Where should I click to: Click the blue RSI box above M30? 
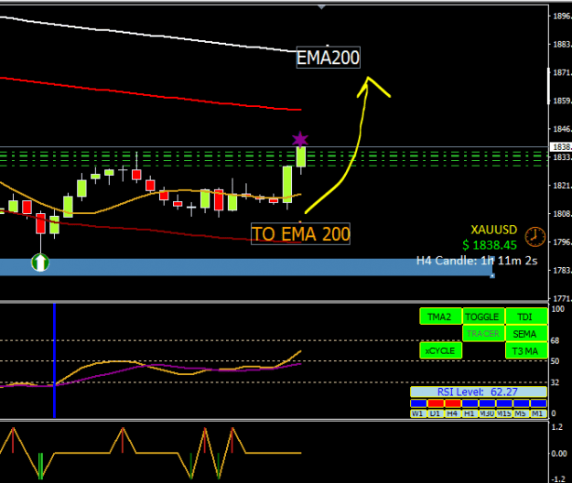coord(487,403)
